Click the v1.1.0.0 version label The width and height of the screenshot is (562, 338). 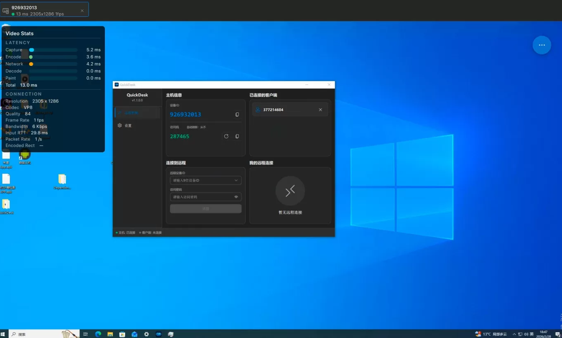pos(137,100)
